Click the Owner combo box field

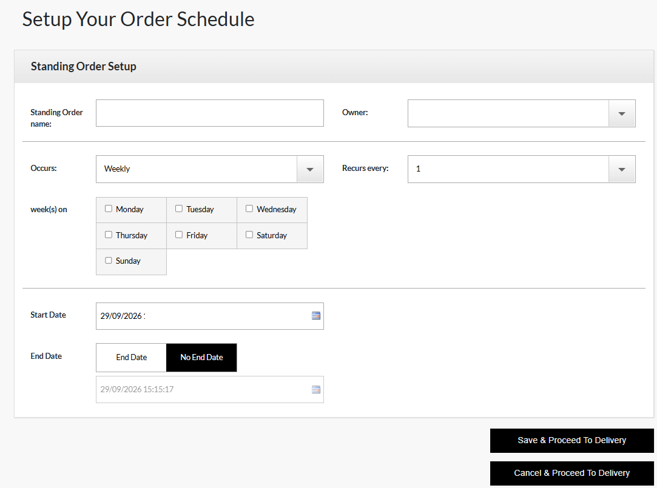tap(508, 113)
